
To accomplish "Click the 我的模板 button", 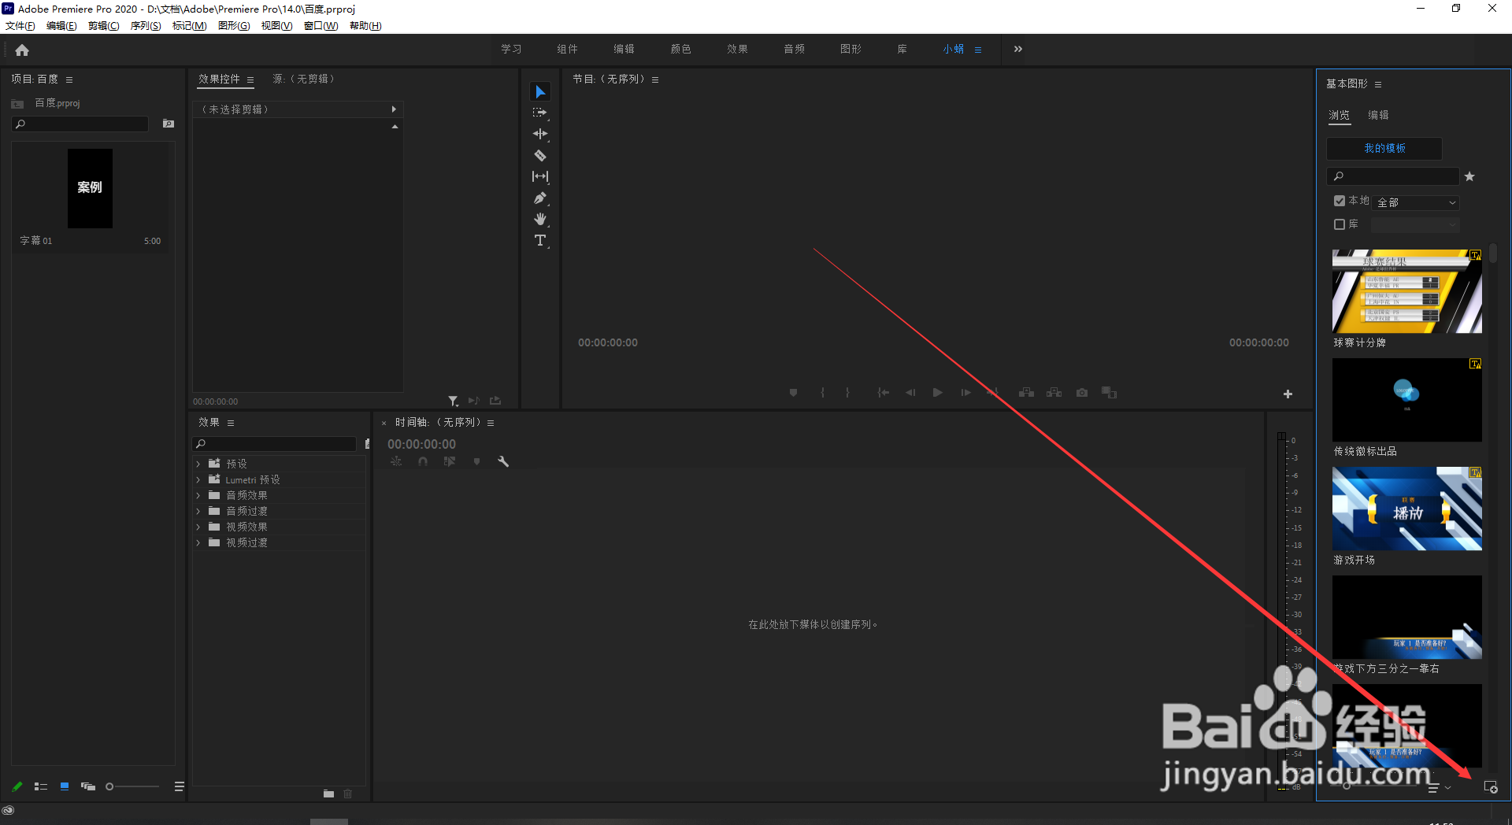I will (1384, 148).
